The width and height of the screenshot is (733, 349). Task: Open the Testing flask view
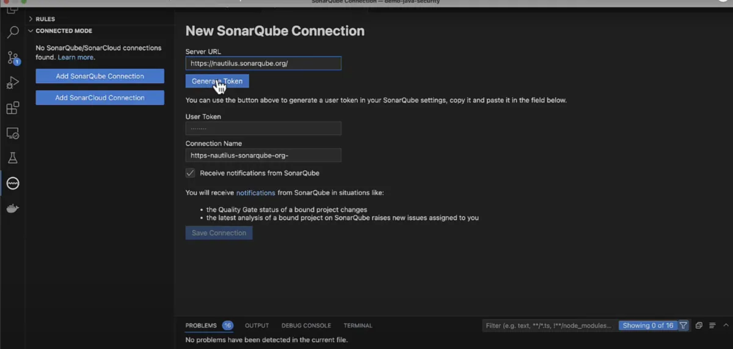[x=13, y=158]
